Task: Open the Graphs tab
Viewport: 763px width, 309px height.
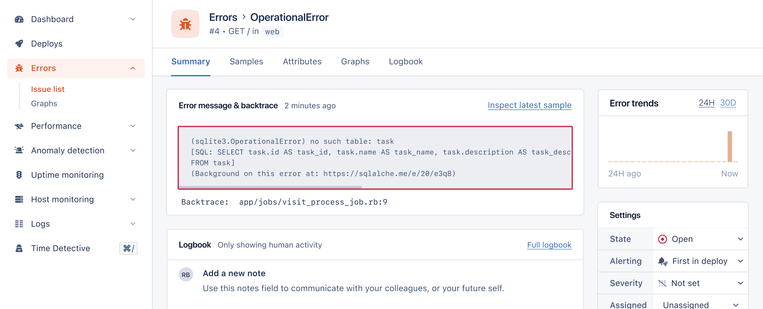Action: [355, 62]
